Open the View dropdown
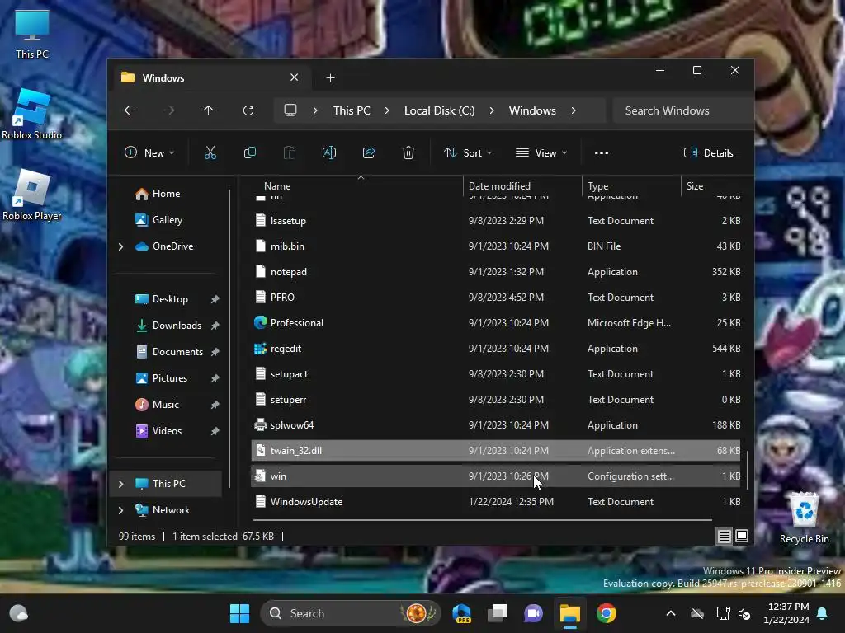845x633 pixels. [x=541, y=152]
